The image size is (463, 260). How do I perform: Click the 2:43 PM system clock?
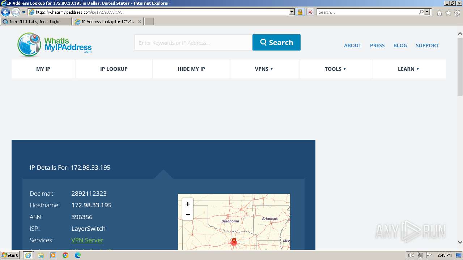[x=445, y=255]
